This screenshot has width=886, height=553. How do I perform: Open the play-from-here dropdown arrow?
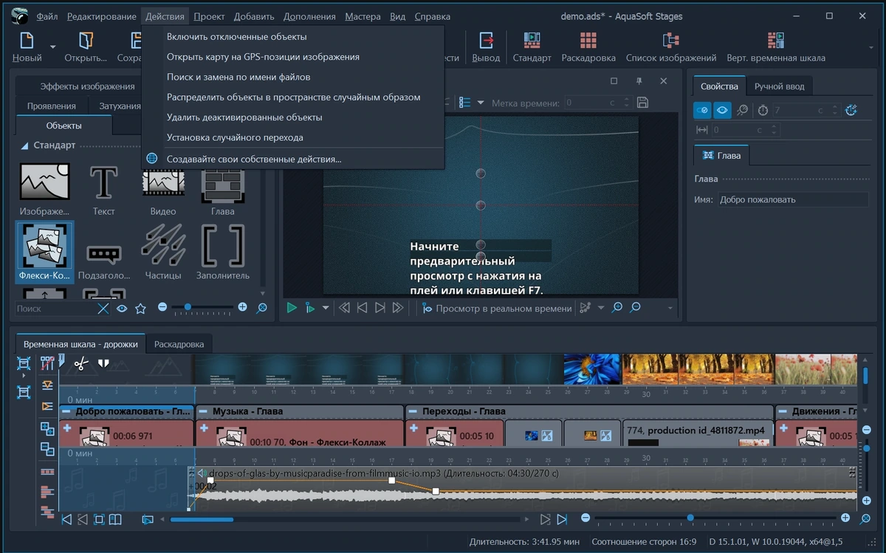click(x=326, y=308)
